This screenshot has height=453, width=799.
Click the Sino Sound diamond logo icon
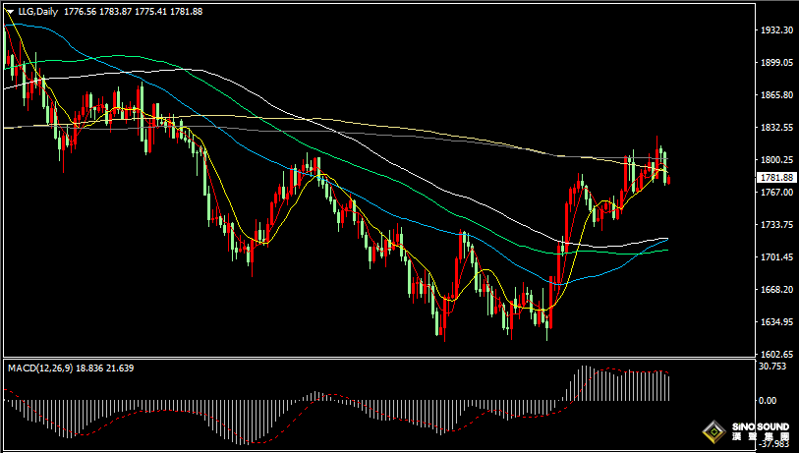[x=714, y=432]
